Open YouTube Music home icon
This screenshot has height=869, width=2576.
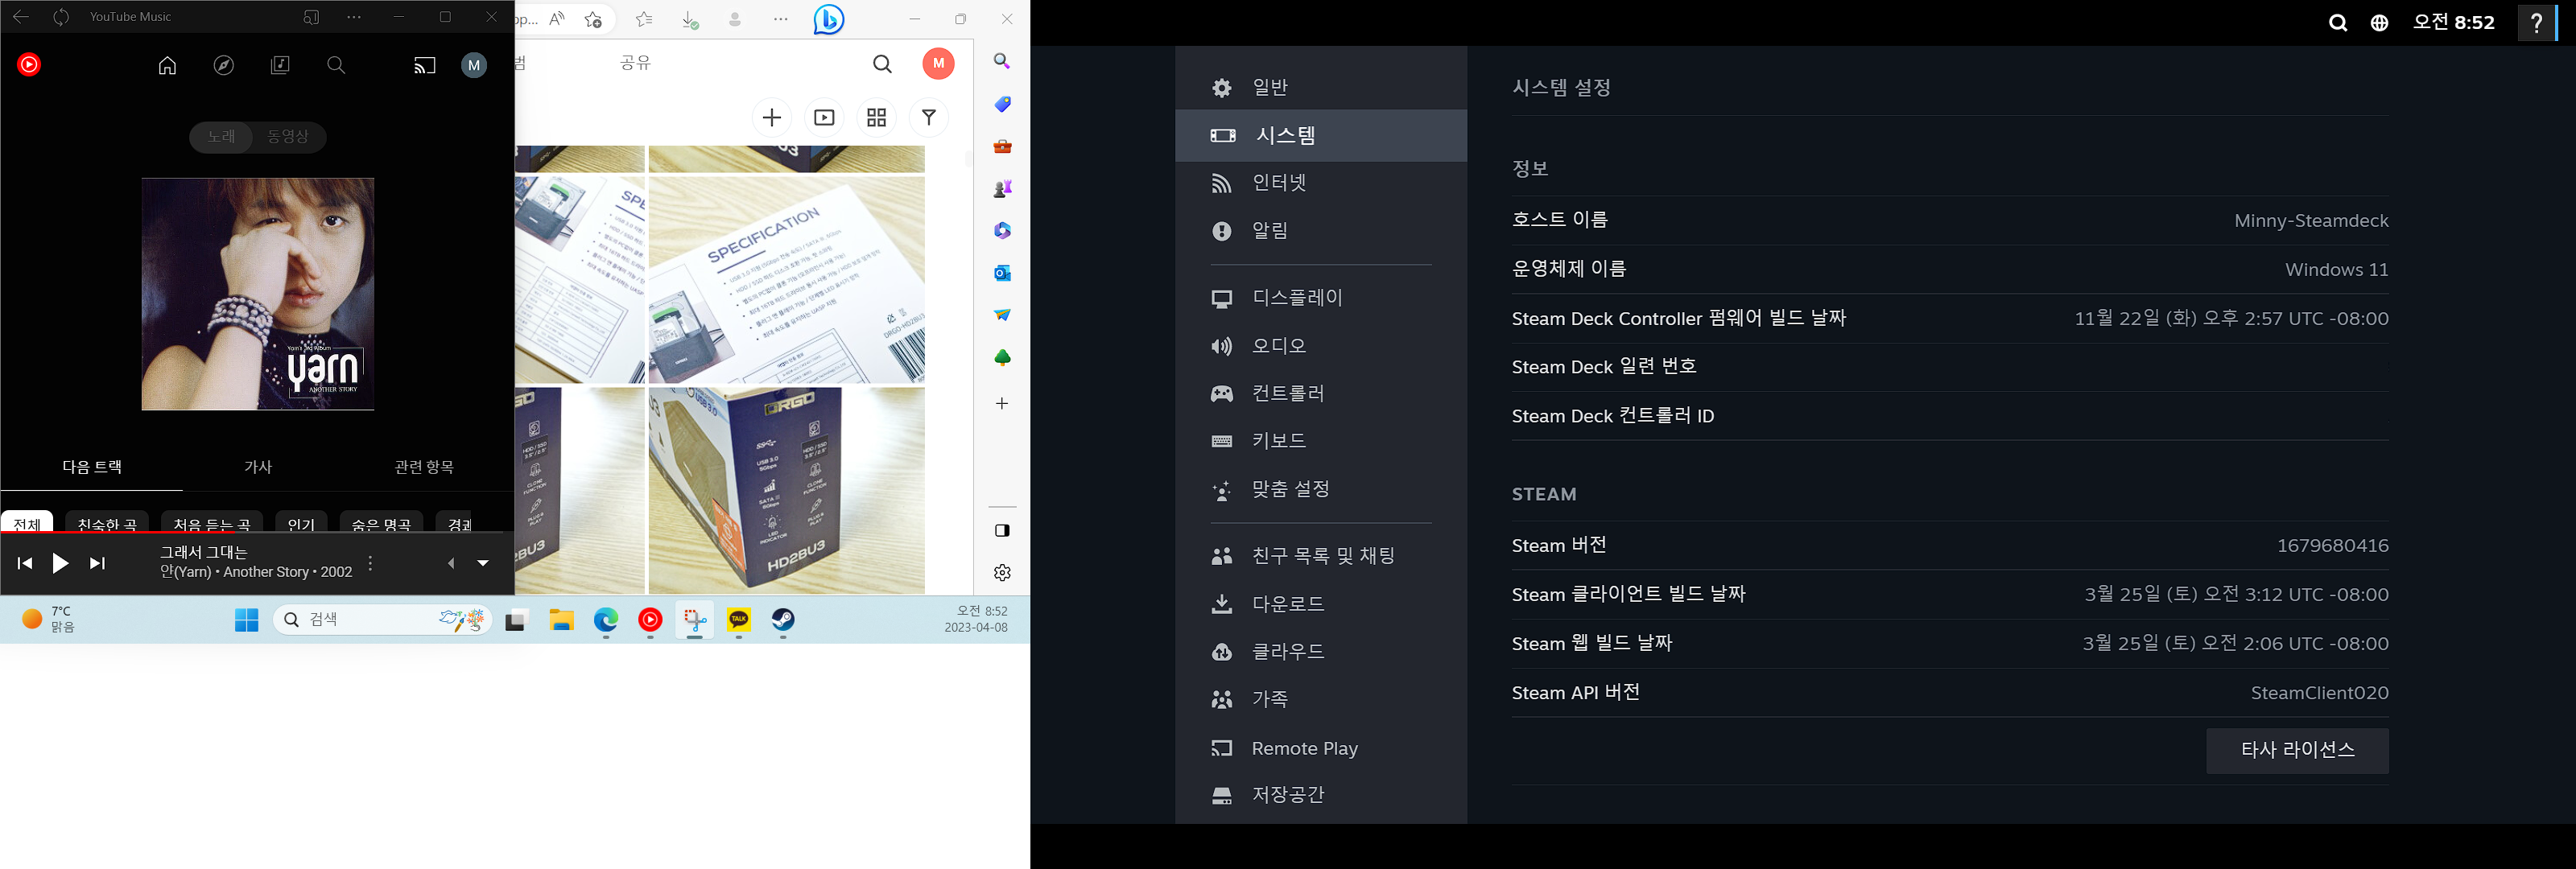(167, 65)
